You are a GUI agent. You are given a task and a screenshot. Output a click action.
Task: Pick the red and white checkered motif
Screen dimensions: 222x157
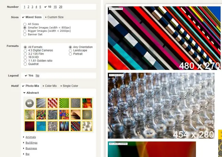(53, 103)
